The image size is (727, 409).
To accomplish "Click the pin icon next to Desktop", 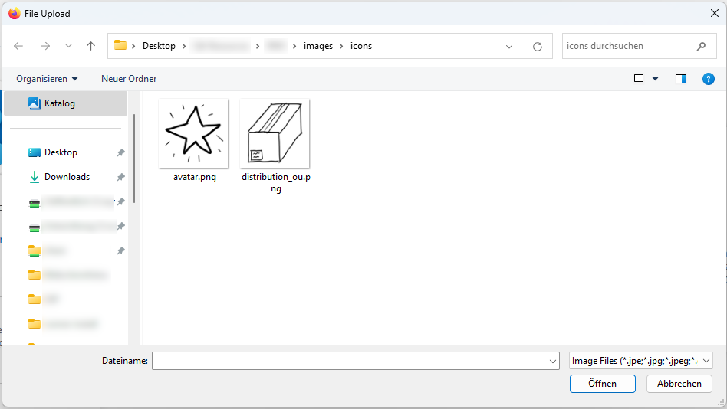I will tap(120, 152).
